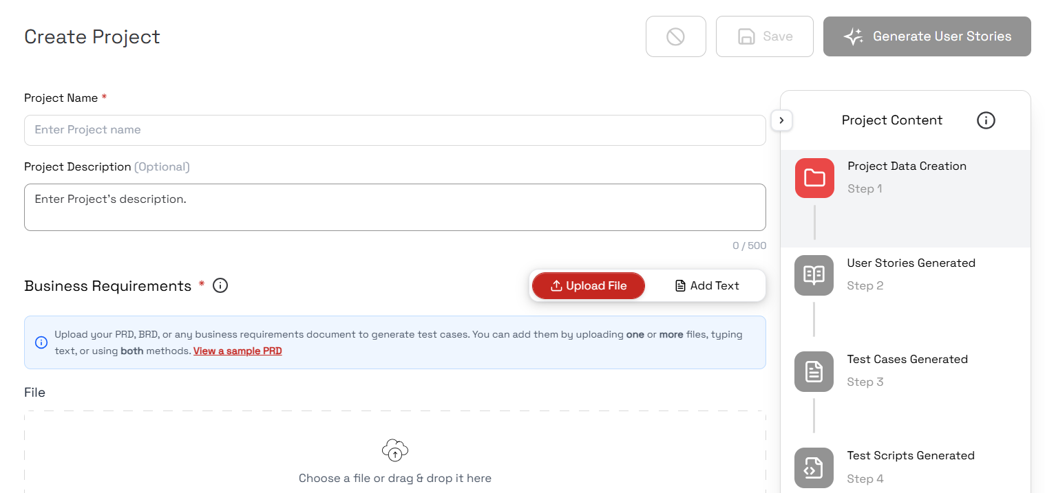The height and width of the screenshot is (493, 1045).
Task: Click the cloud upload icon
Action: point(395,450)
